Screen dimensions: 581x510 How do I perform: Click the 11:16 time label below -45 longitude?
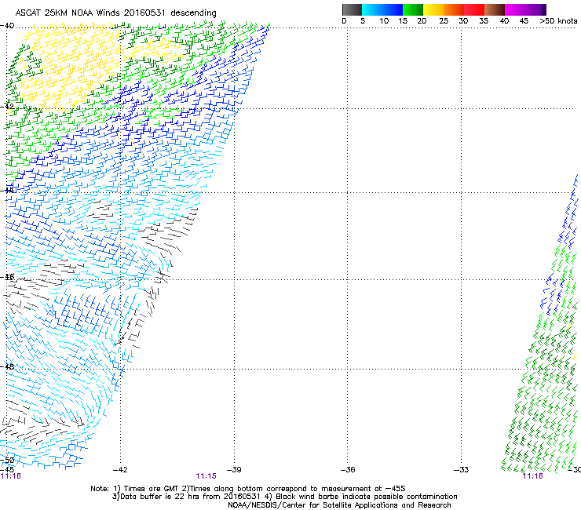(10, 476)
